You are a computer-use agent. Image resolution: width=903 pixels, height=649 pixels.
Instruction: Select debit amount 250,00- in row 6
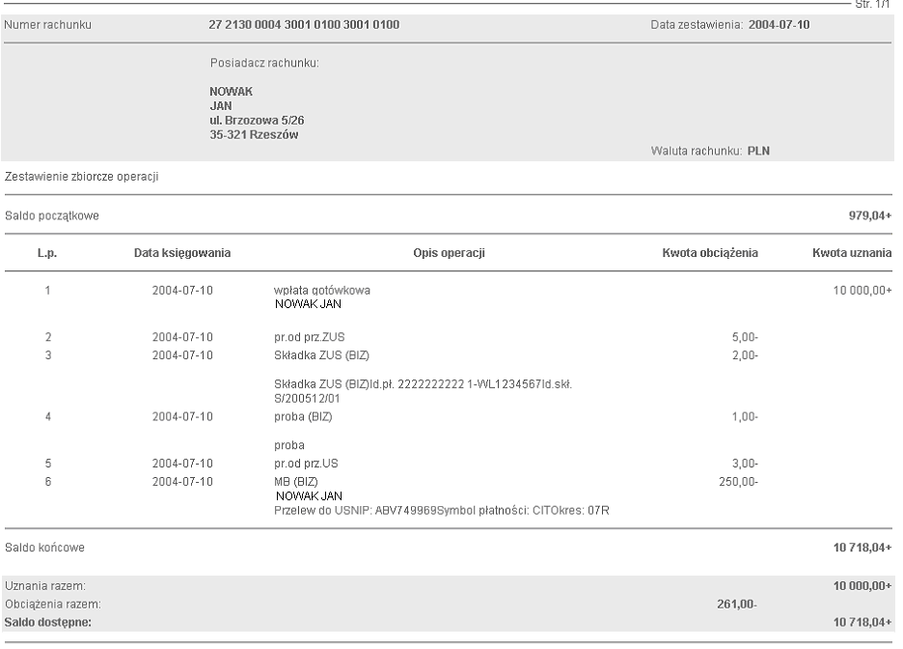(x=738, y=481)
